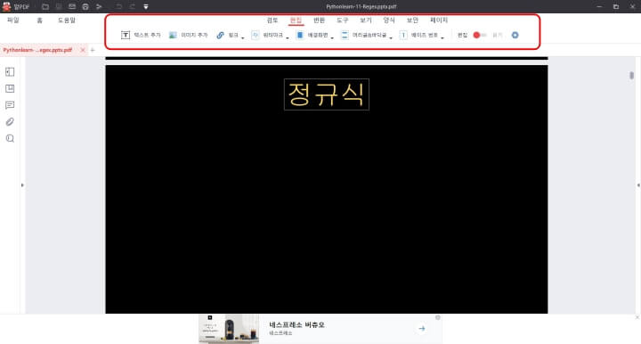
Task: Click the 읽기 label next to switch
Action: click(x=497, y=35)
